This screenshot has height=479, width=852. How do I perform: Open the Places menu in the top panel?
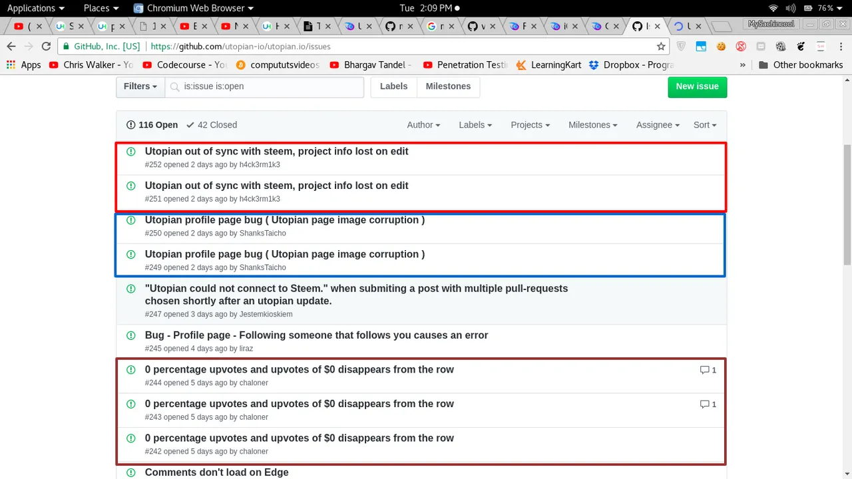[101, 8]
